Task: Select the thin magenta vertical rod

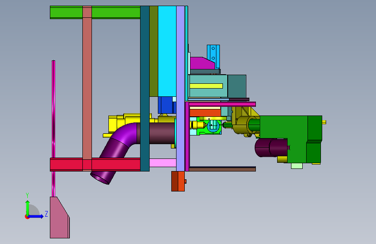Action: (53, 129)
